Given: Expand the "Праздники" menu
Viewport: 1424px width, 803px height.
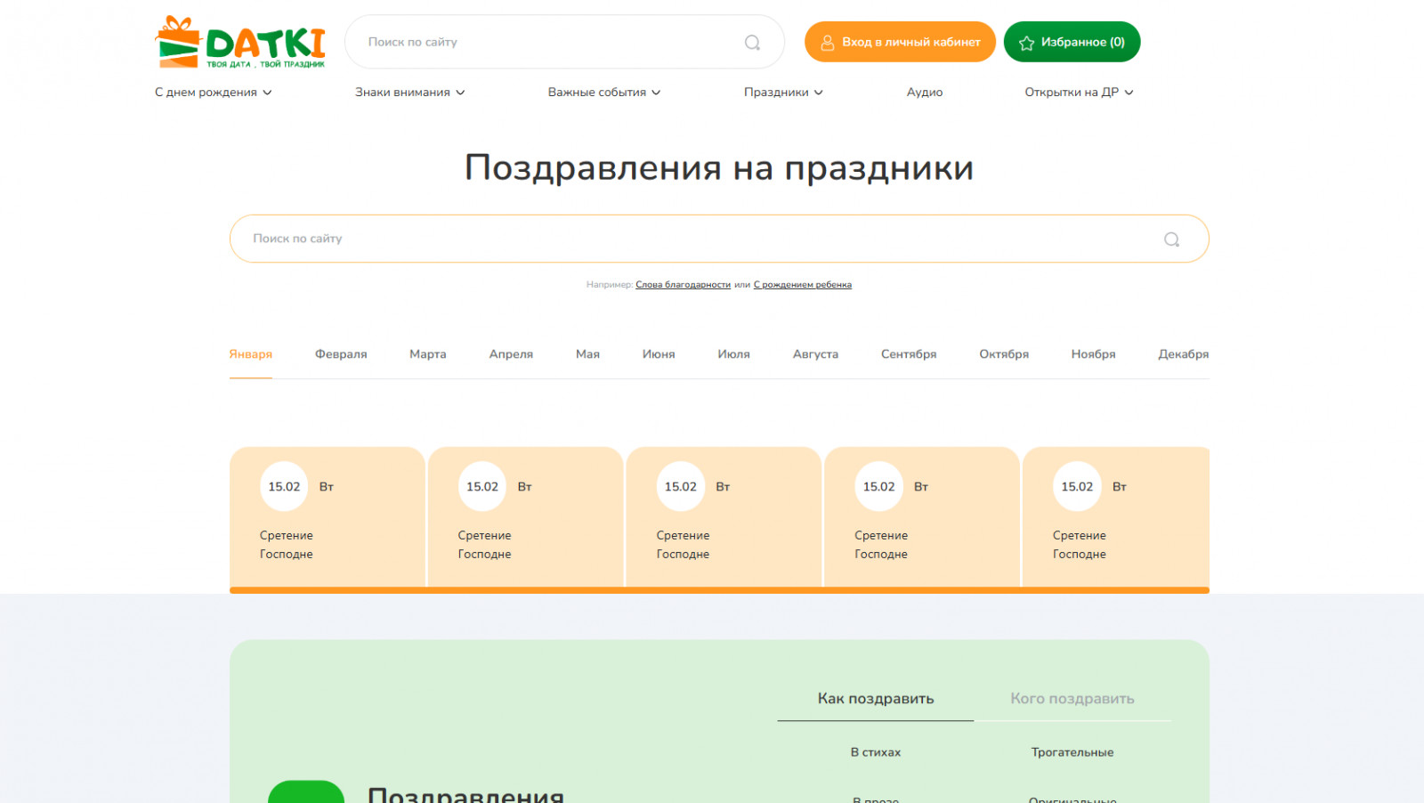Looking at the screenshot, I should pos(783,93).
